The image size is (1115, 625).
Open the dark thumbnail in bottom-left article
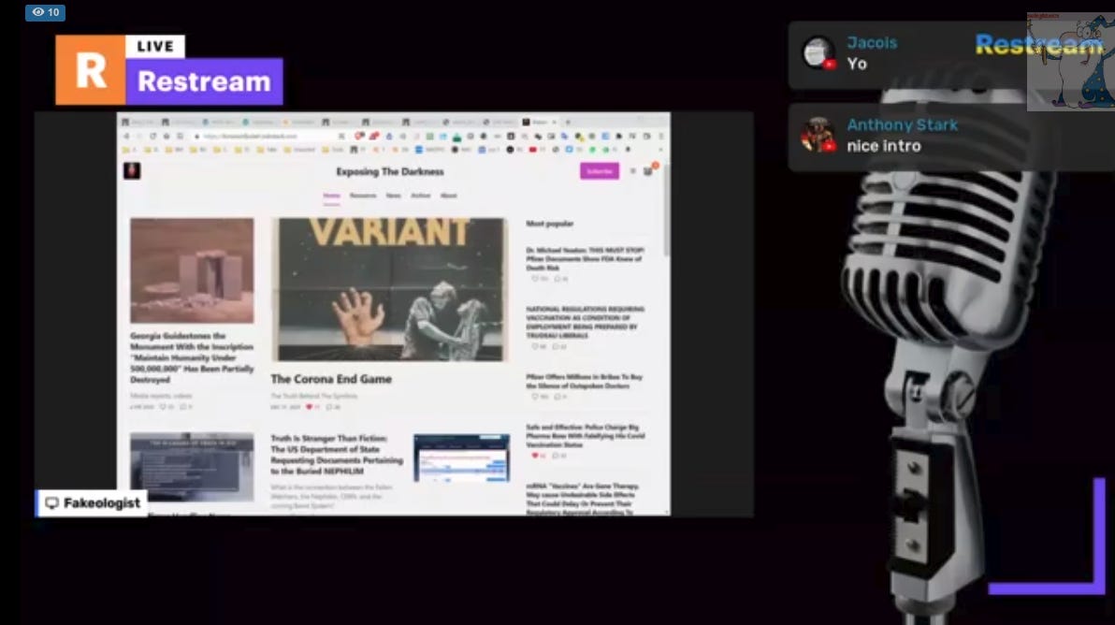pyautogui.click(x=192, y=467)
